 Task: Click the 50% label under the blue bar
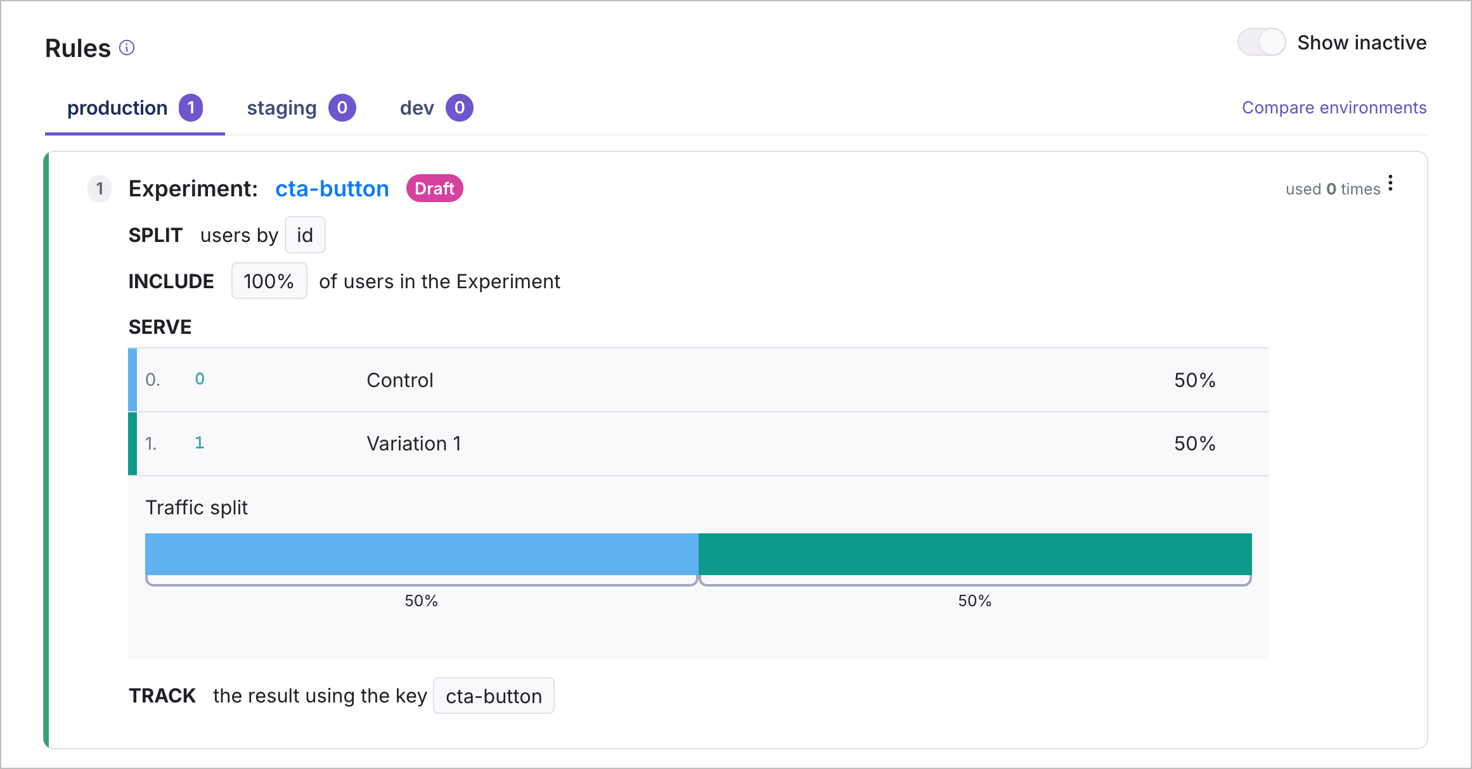click(422, 601)
